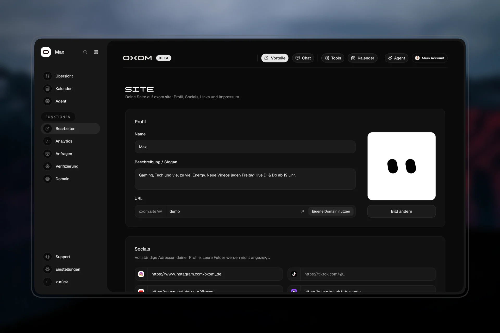The width and height of the screenshot is (500, 333).
Task: Click the Bild ändern button
Action: point(401,212)
